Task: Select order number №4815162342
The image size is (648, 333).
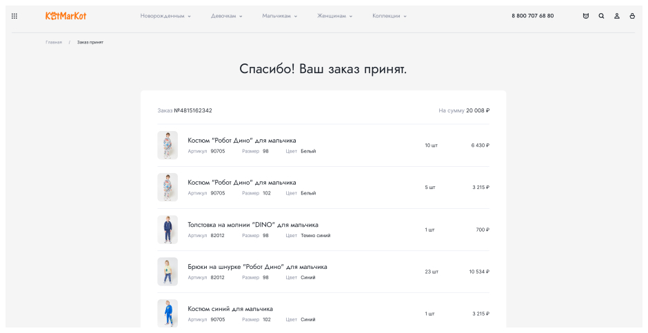Action: pos(193,111)
